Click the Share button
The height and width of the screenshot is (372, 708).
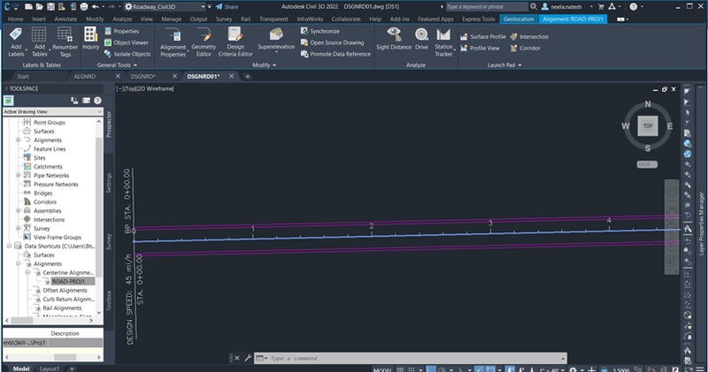pyautogui.click(x=227, y=6)
